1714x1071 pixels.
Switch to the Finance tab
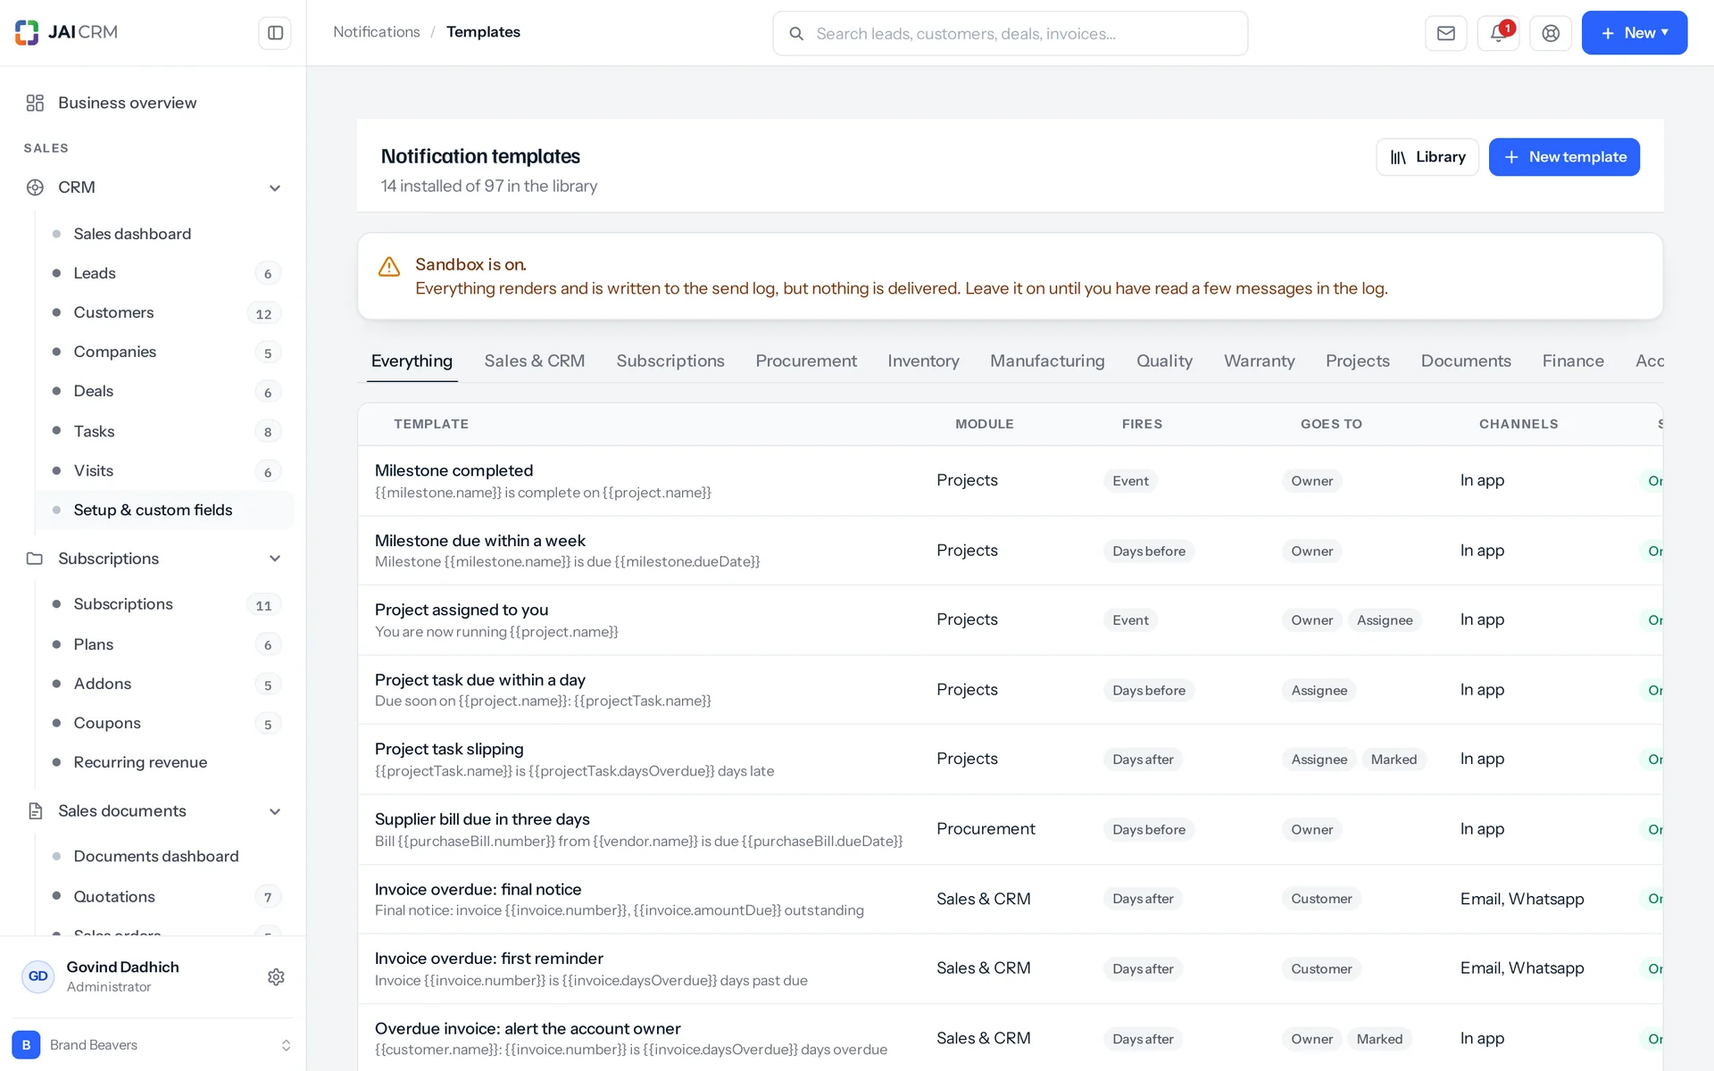coord(1573,361)
